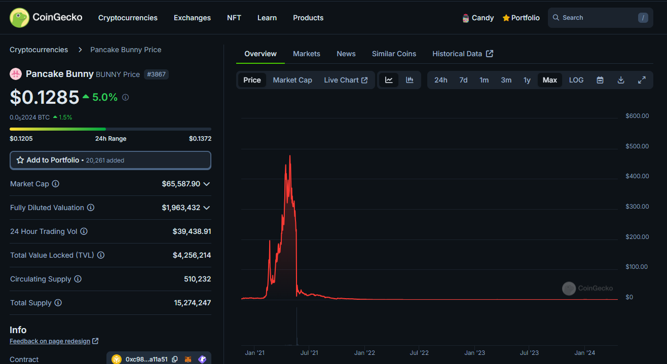Screen dimensions: 667x364
Task: Set chart time range to 7d
Action: [x=463, y=80]
